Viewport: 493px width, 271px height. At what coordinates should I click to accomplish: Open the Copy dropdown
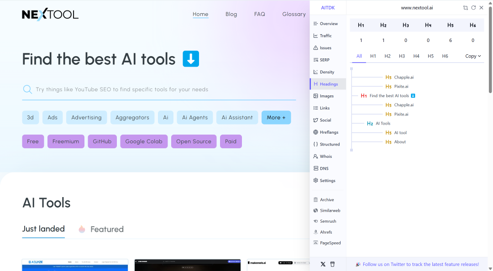click(x=473, y=56)
